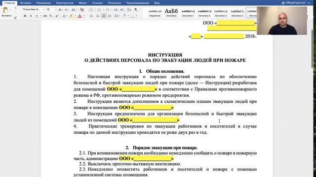
Task: Open the font size 12 box
Action: pos(51,9)
